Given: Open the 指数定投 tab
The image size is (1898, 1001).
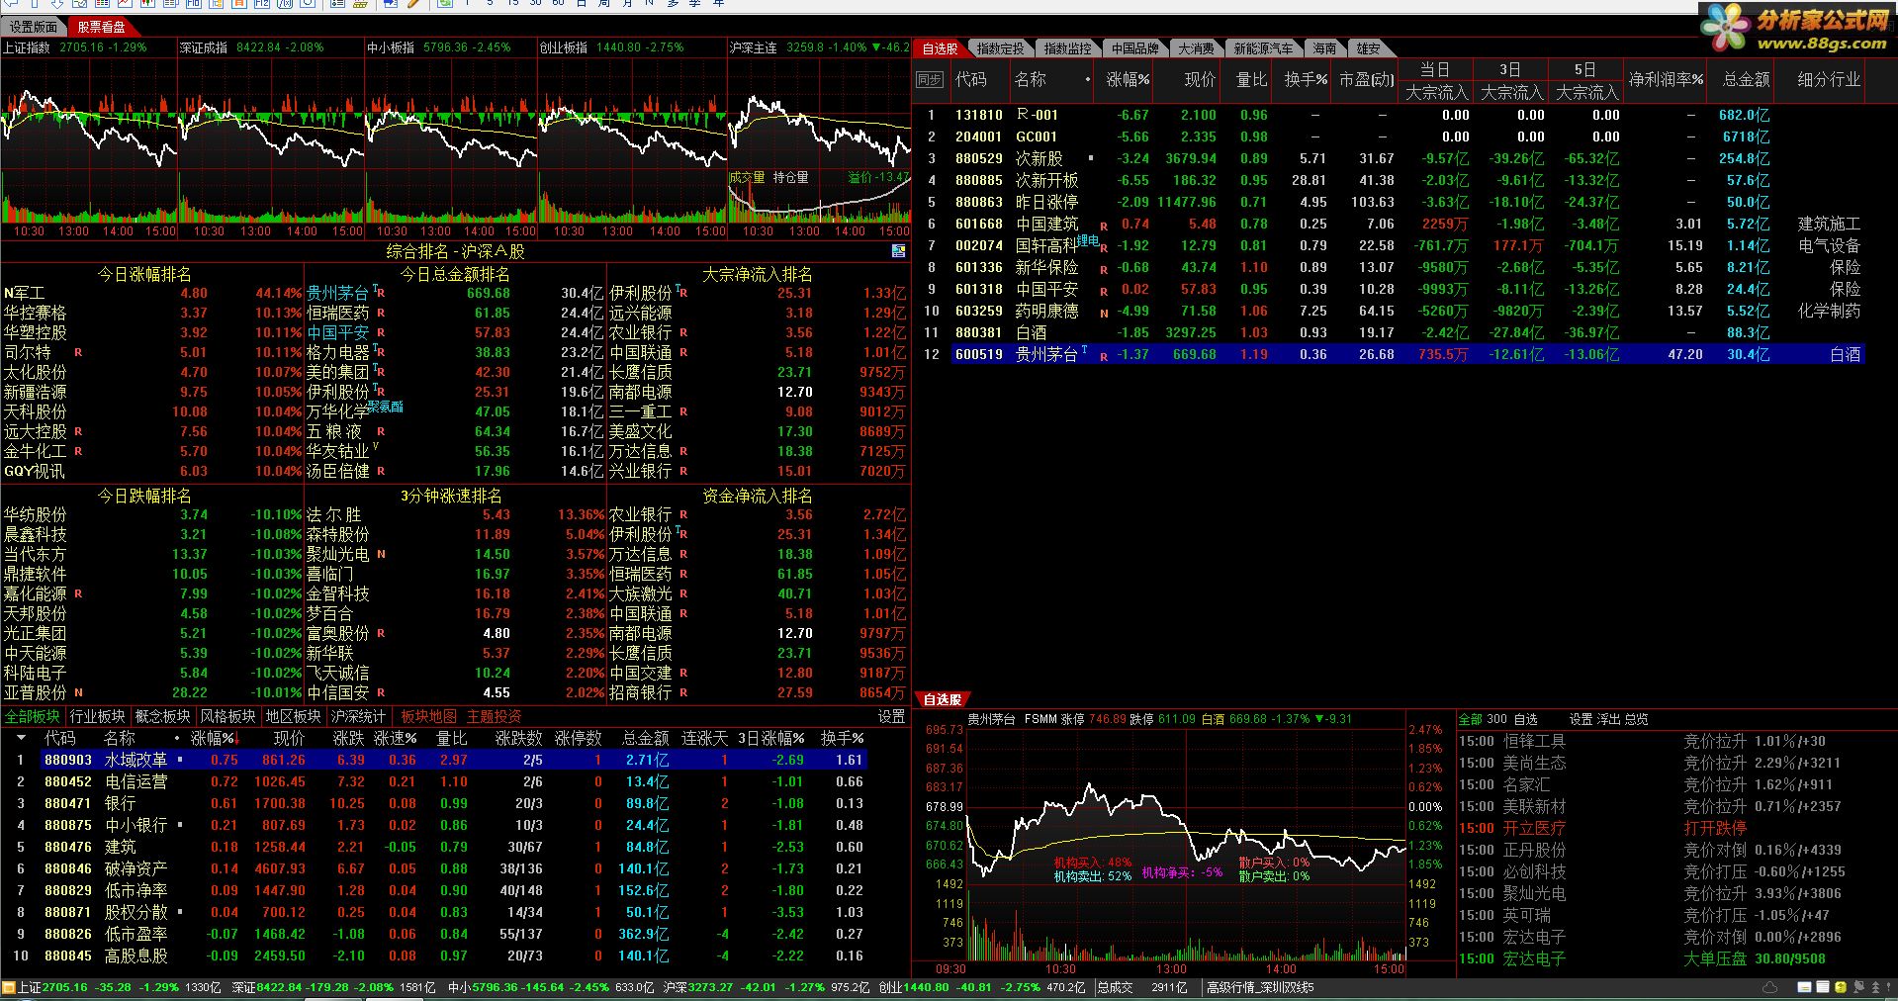Looking at the screenshot, I should point(1000,48).
